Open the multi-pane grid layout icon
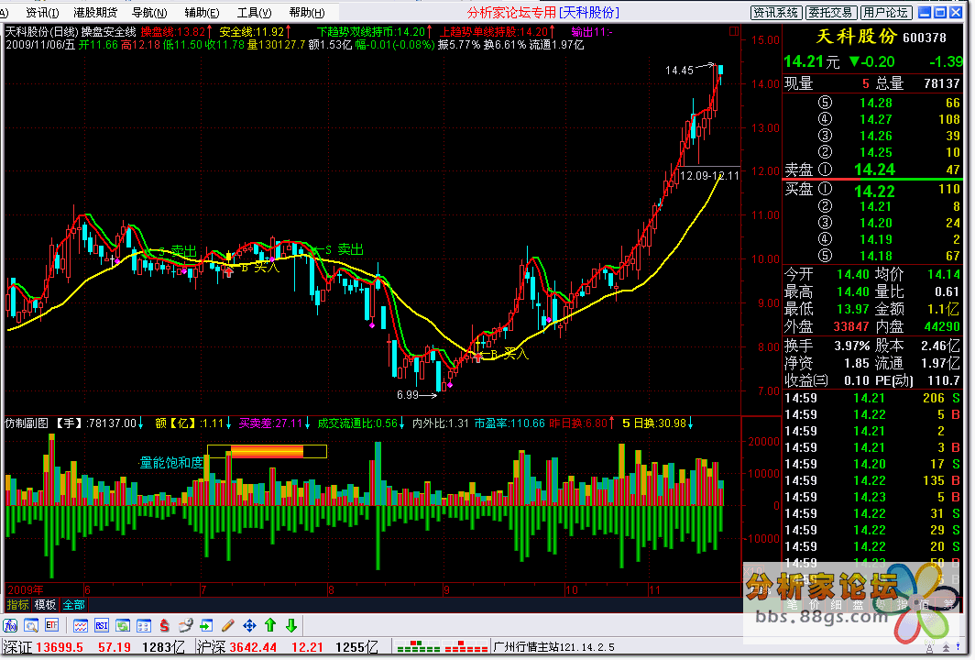Screen dimensions: 975x660 tap(144, 625)
